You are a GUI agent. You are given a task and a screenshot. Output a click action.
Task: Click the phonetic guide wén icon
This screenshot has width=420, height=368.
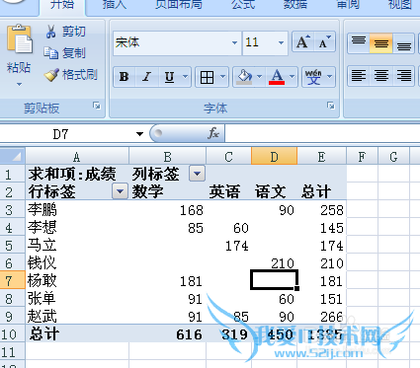point(313,77)
